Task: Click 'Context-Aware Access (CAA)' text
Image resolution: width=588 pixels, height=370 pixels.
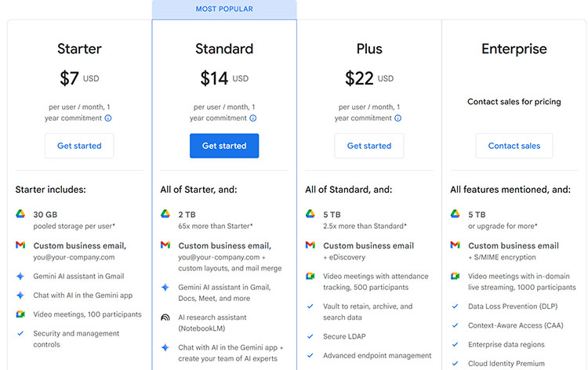Action: coord(516,325)
